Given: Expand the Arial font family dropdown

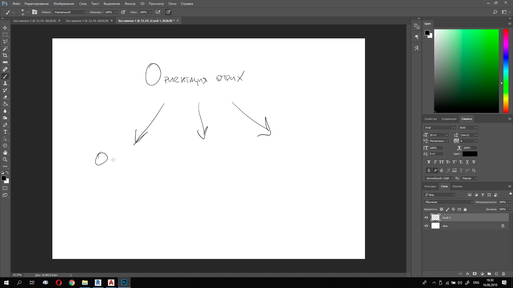Looking at the screenshot, I should [x=454, y=128].
